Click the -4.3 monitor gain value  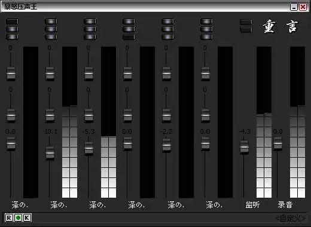[x=245, y=131]
